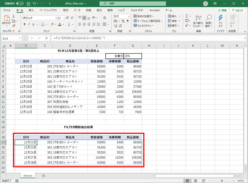Click the search box 検索
This screenshot has width=248, height=183.
pyautogui.click(x=133, y=4)
